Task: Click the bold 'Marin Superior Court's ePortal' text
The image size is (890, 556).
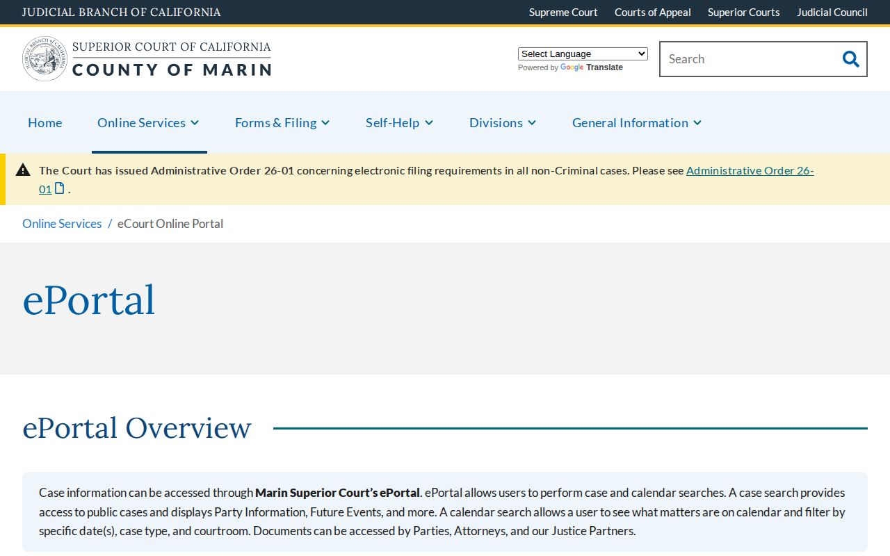Action: coord(337,492)
